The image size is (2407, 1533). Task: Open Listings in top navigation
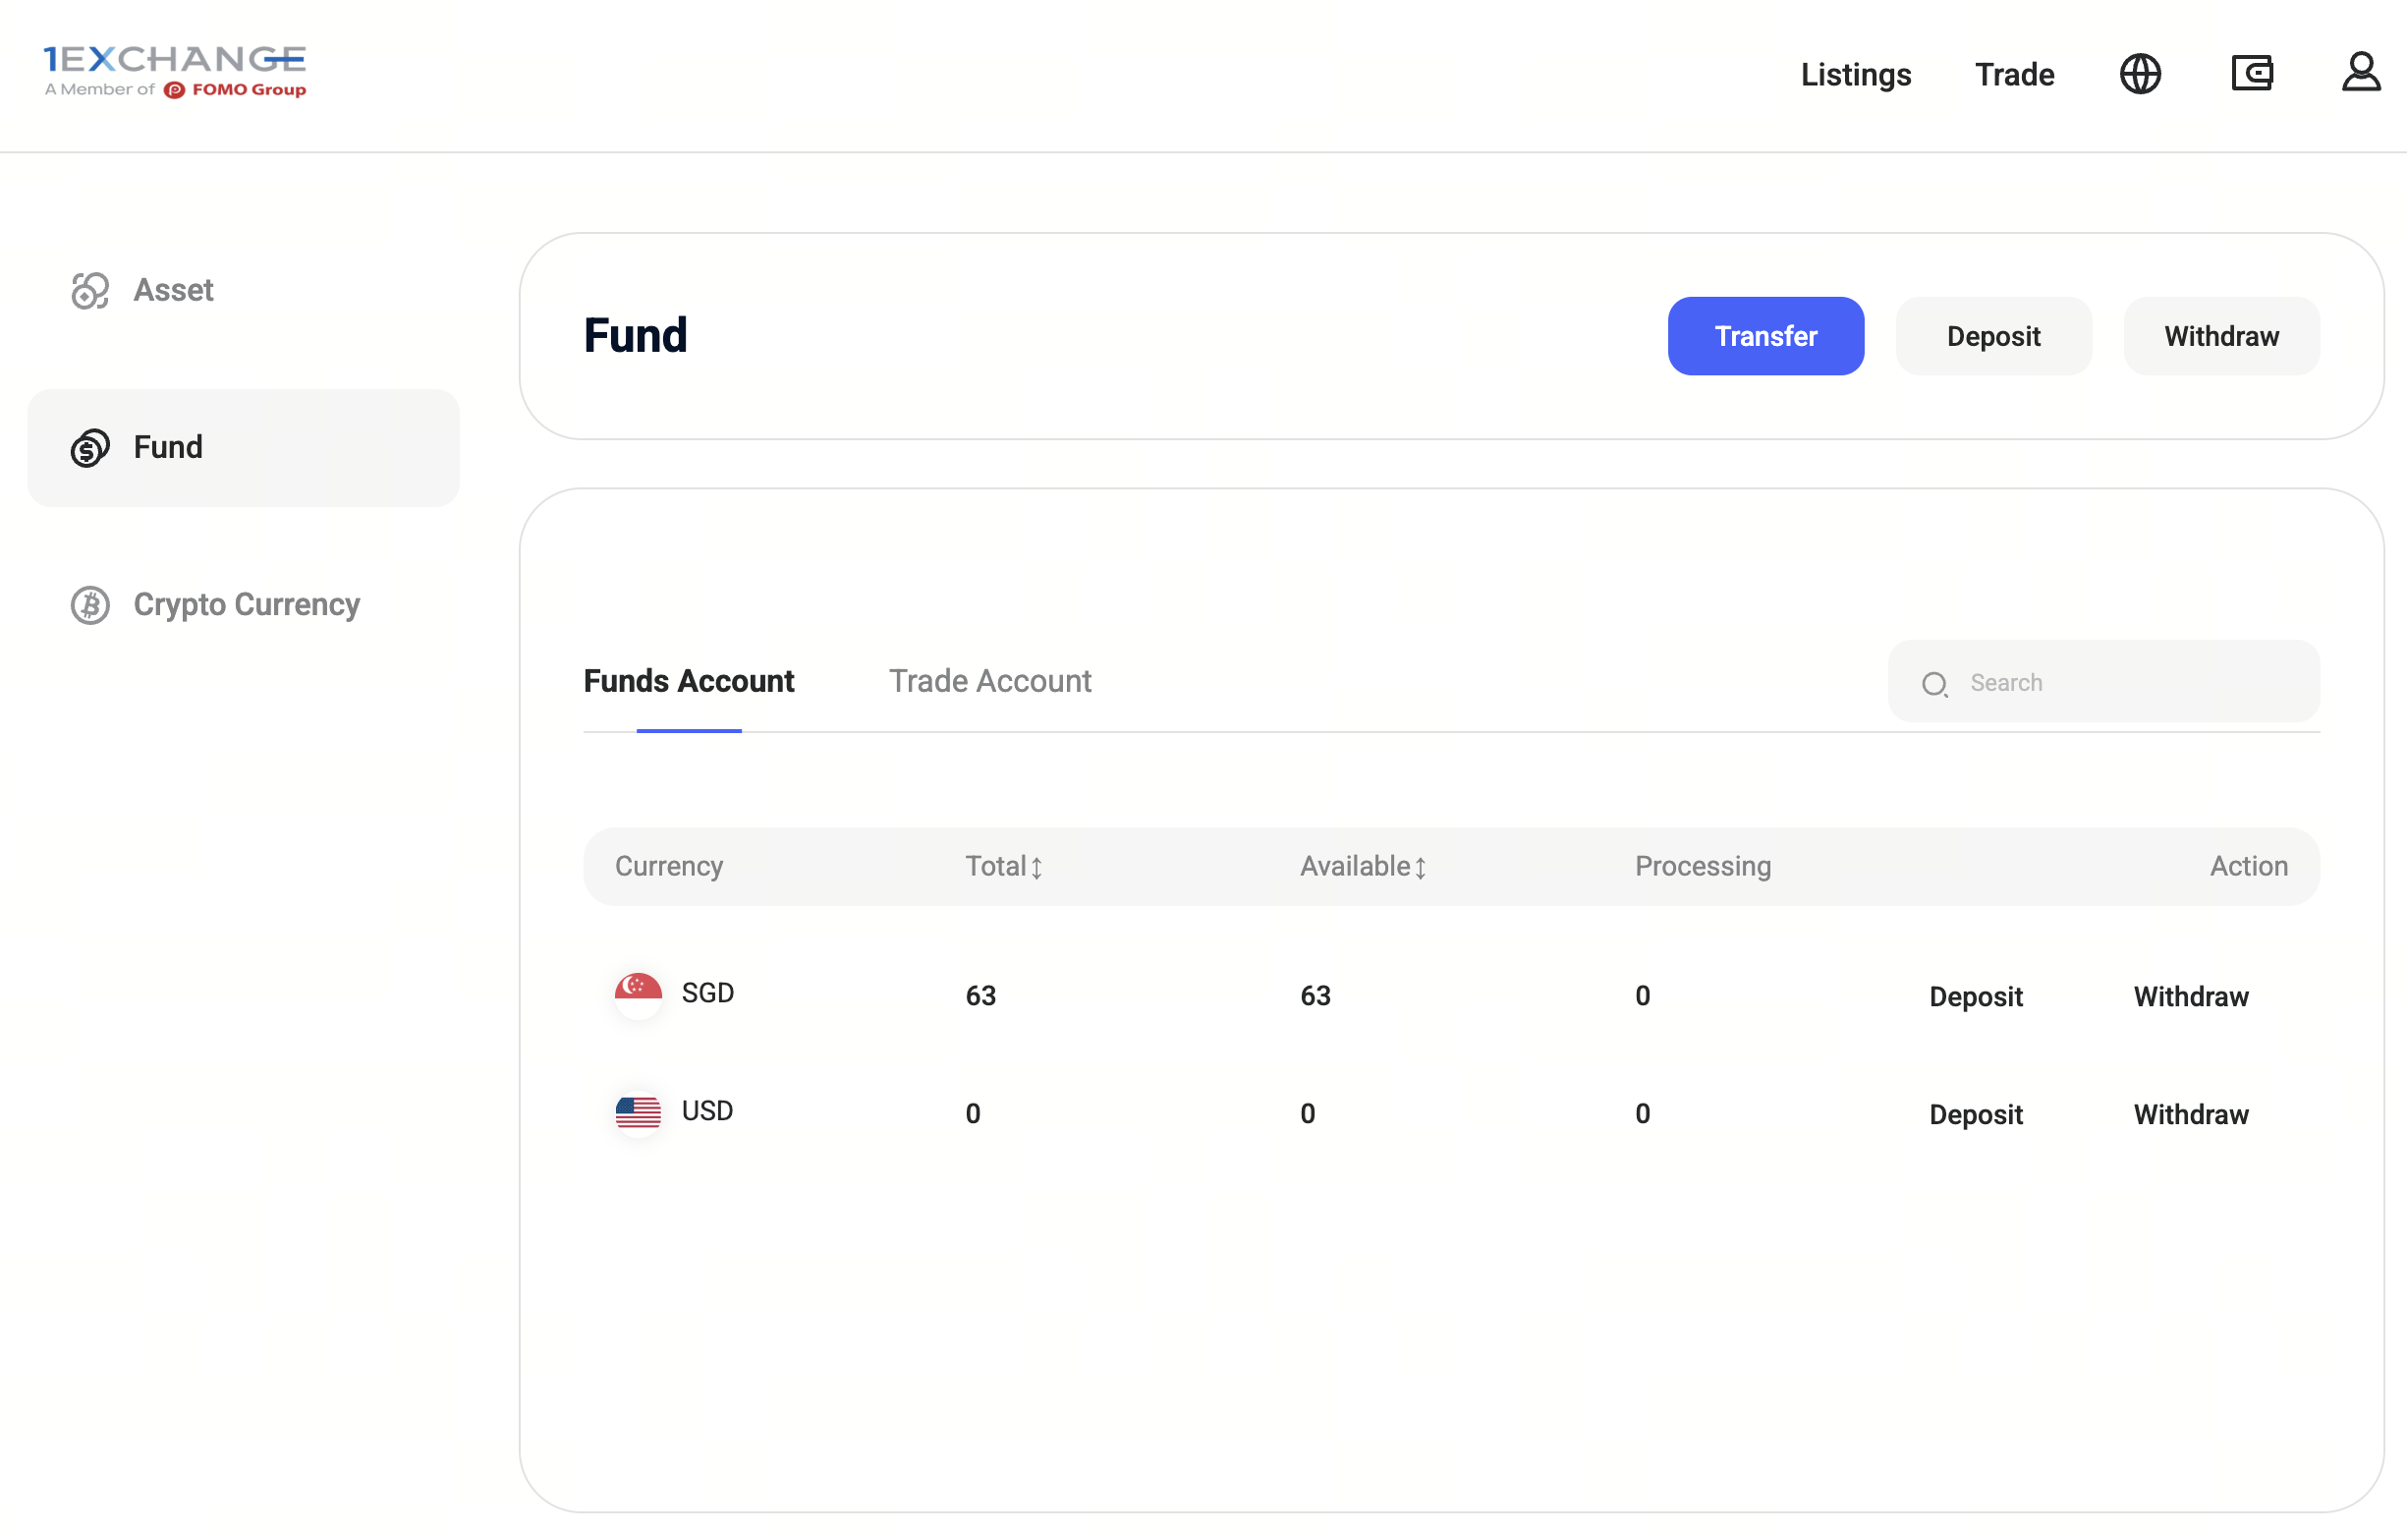click(1855, 75)
